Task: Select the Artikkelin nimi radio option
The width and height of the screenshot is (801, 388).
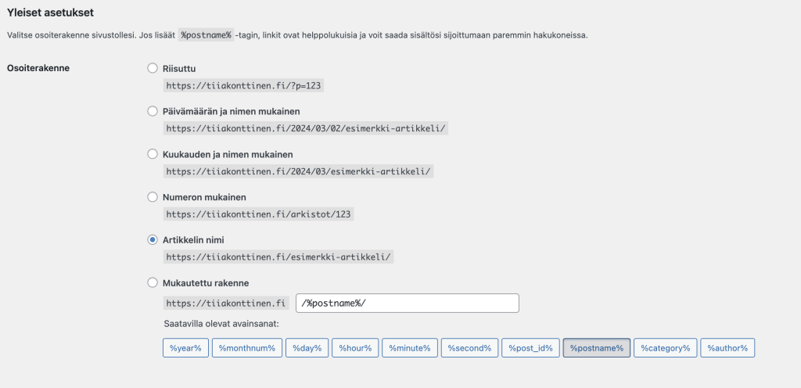Action: pyautogui.click(x=153, y=239)
